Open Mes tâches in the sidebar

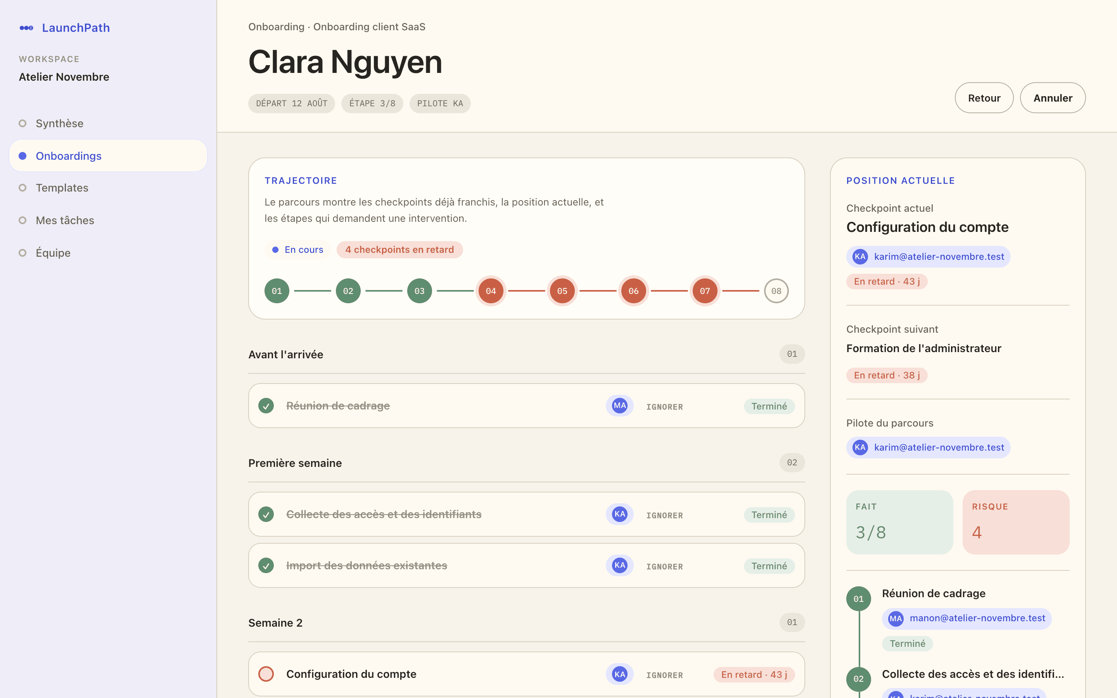pyautogui.click(x=109, y=220)
